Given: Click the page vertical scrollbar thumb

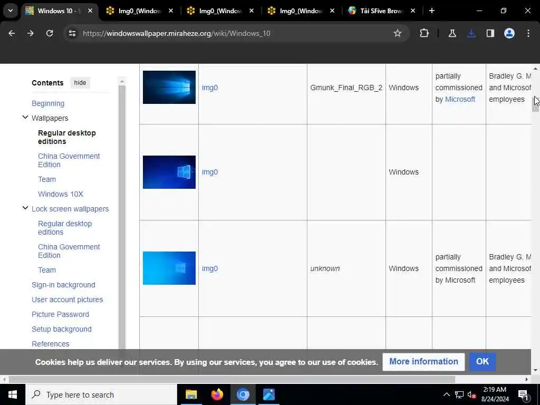Looking at the screenshot, I should (x=535, y=104).
